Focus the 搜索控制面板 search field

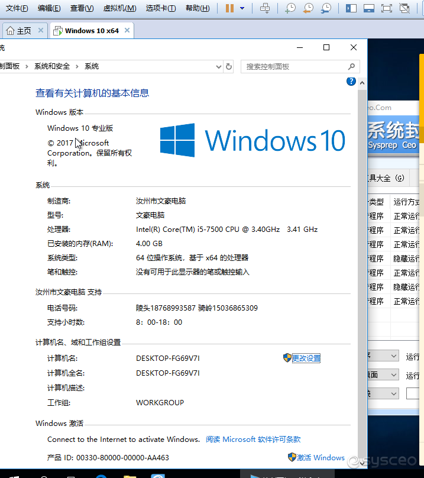click(300, 67)
